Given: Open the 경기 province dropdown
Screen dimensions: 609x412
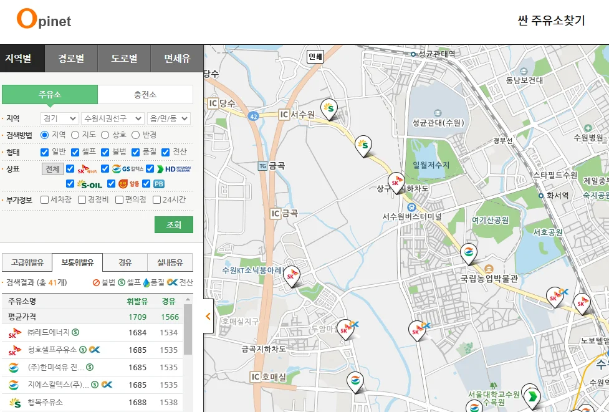Looking at the screenshot, I should pyautogui.click(x=59, y=118).
